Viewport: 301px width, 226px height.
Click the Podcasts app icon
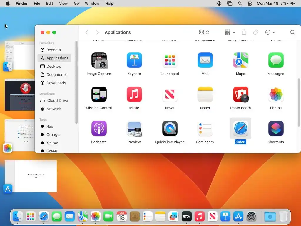(99, 128)
